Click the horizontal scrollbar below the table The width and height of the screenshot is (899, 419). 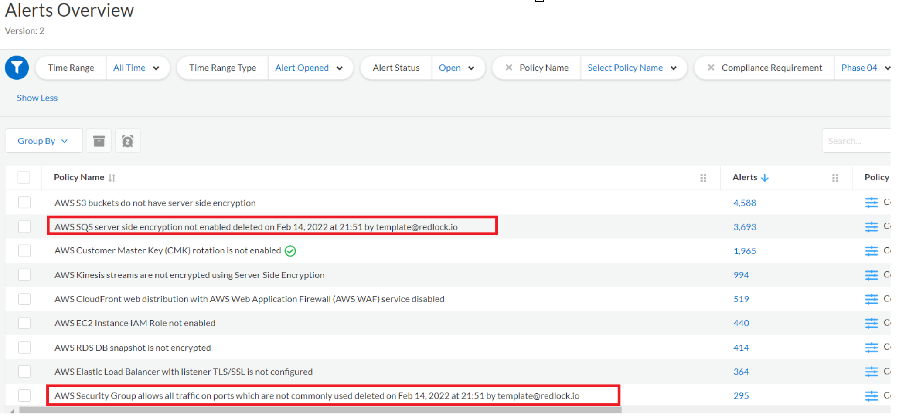pyautogui.click(x=320, y=410)
